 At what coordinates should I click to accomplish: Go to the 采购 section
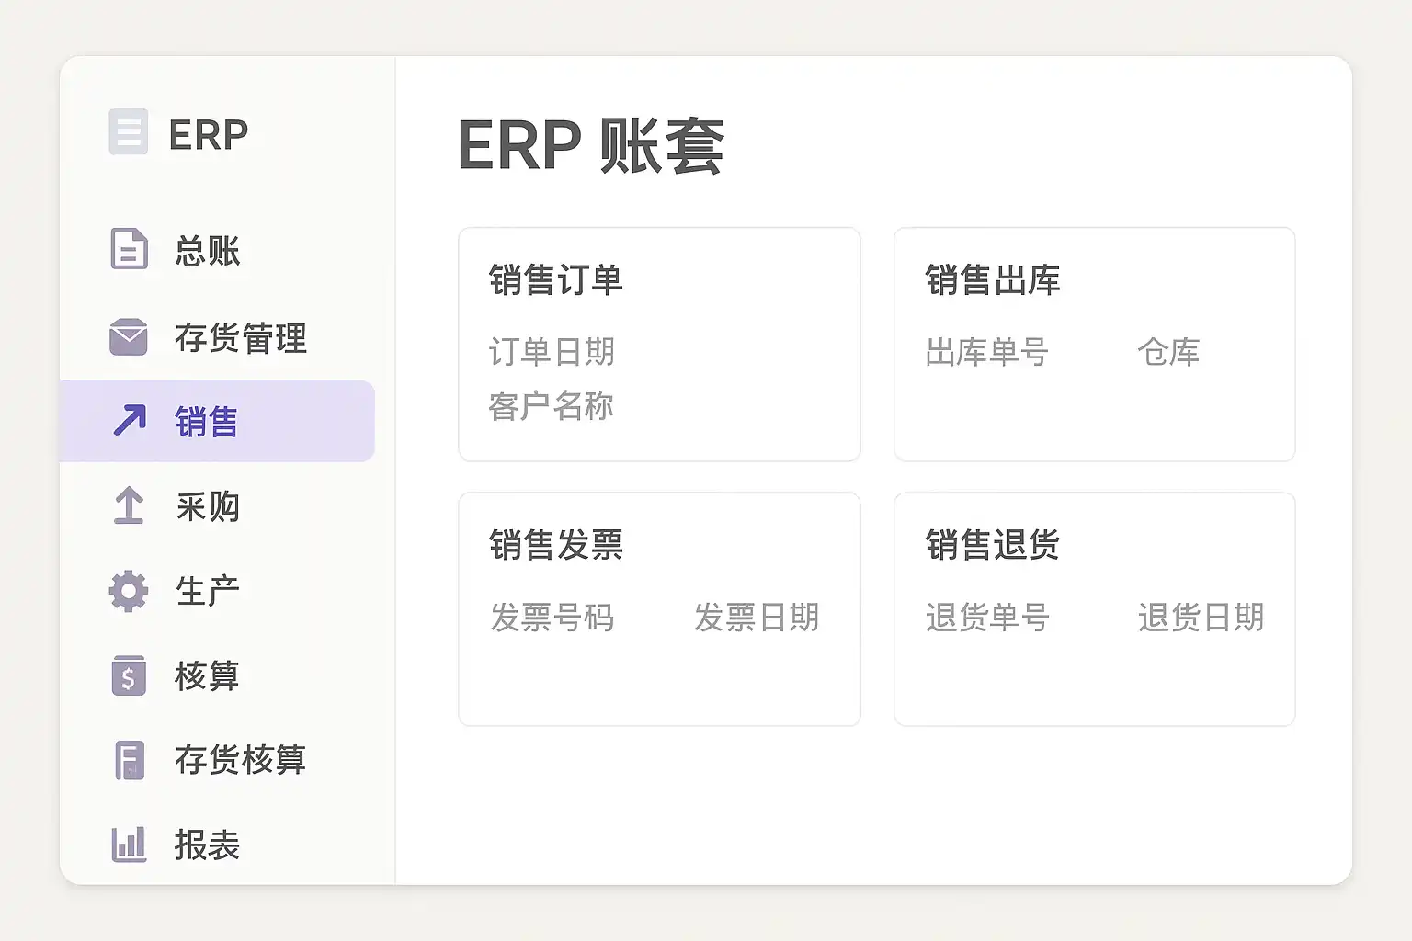point(208,506)
